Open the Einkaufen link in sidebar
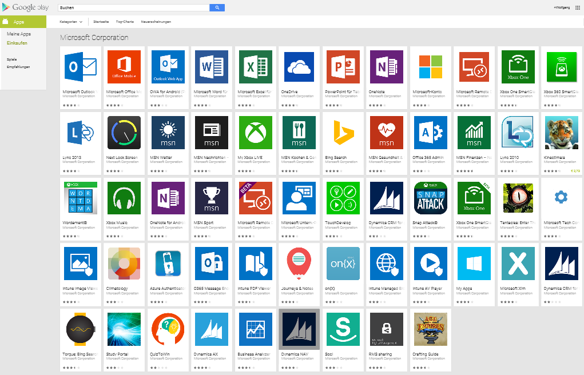 [17, 43]
